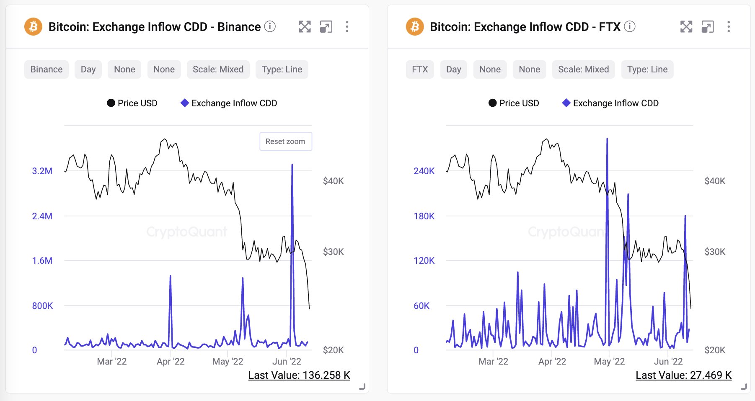Click the Last Value: 136.258 K link

click(299, 375)
